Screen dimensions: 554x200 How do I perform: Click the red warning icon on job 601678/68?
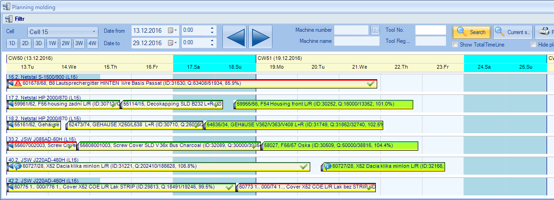tap(18, 83)
